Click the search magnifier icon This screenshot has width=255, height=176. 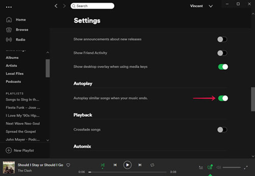point(74,6)
